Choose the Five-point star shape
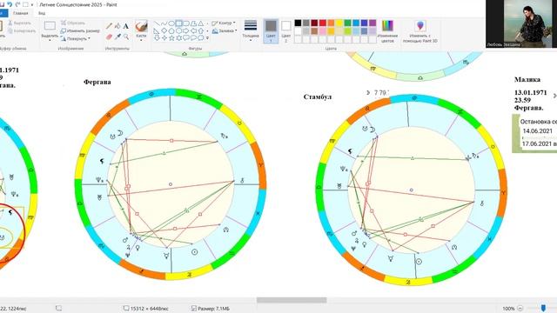This screenshot has width=557, height=313. 171,38
